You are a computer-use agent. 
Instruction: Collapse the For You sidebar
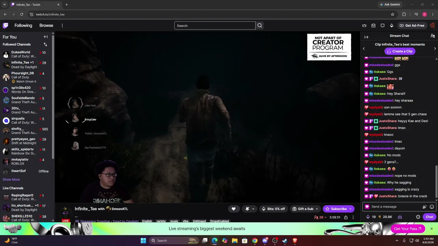[x=46, y=37]
